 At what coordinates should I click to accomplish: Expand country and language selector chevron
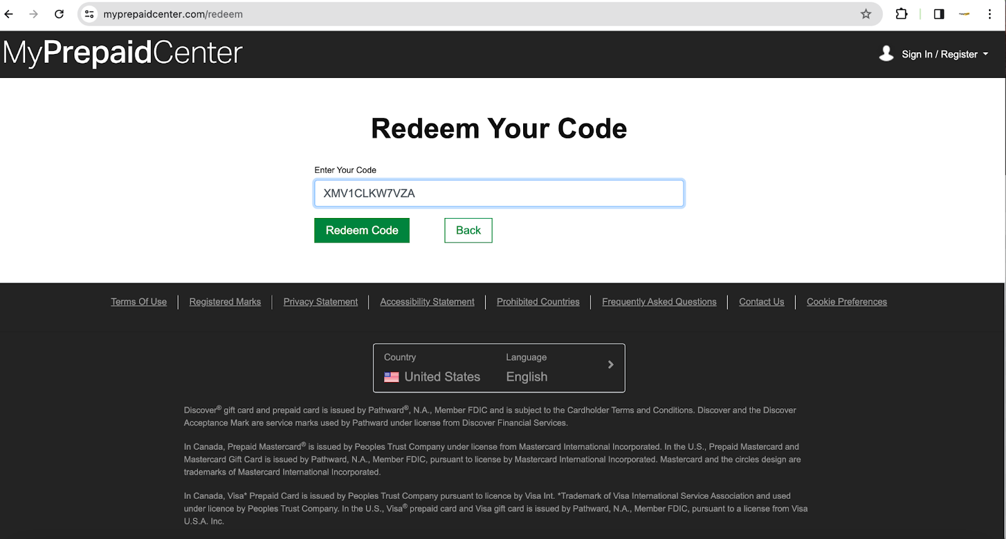[x=610, y=364]
